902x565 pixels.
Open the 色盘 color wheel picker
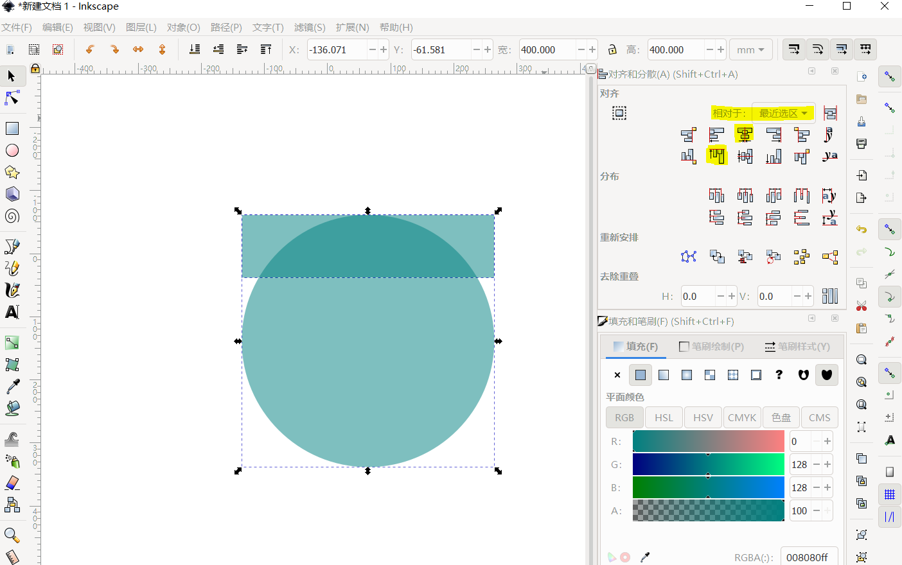(x=781, y=417)
